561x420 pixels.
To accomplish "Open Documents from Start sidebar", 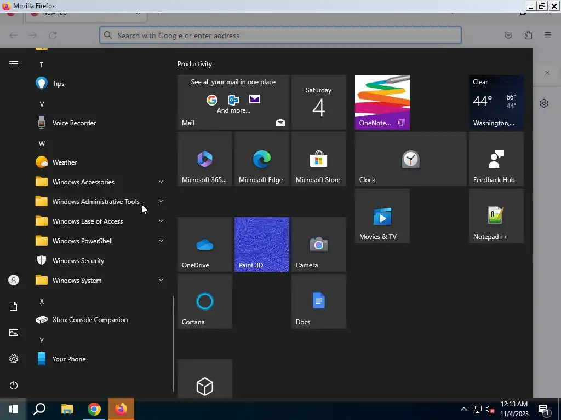I will (x=14, y=306).
